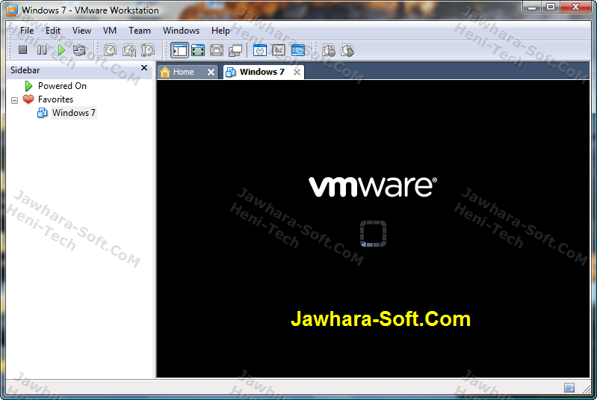Click the Replay recording toolbar icon

pyautogui.click(x=347, y=50)
